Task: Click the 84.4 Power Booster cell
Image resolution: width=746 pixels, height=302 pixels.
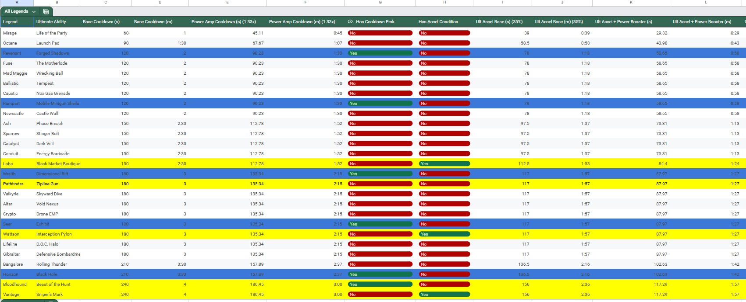Action: coord(631,163)
